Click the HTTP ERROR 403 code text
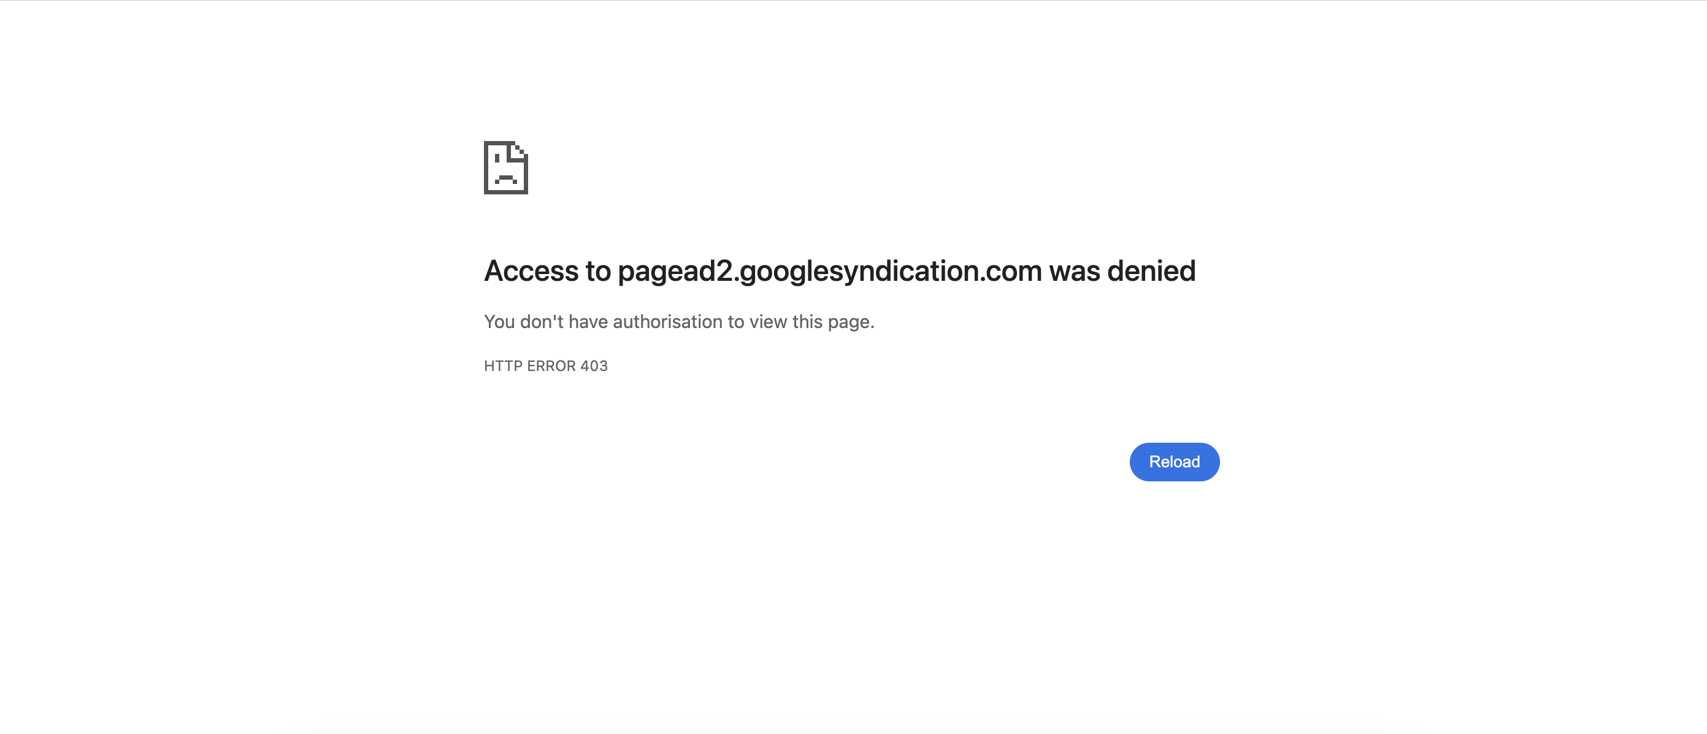 [545, 366]
